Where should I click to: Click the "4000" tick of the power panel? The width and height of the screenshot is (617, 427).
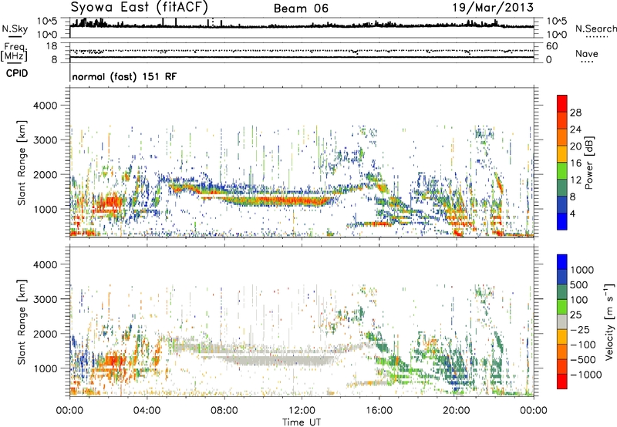(45, 106)
